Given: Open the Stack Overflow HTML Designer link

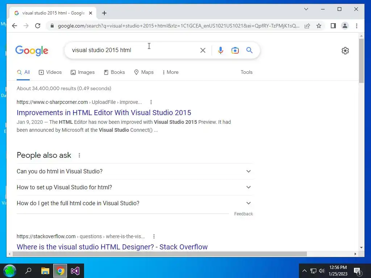Looking at the screenshot, I should [112, 247].
